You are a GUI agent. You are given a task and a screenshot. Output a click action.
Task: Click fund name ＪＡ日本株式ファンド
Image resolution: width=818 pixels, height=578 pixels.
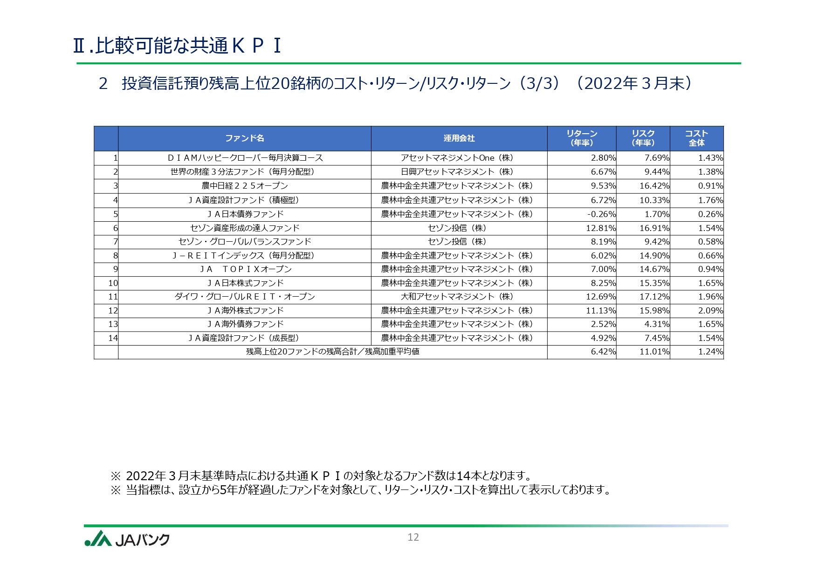[245, 283]
